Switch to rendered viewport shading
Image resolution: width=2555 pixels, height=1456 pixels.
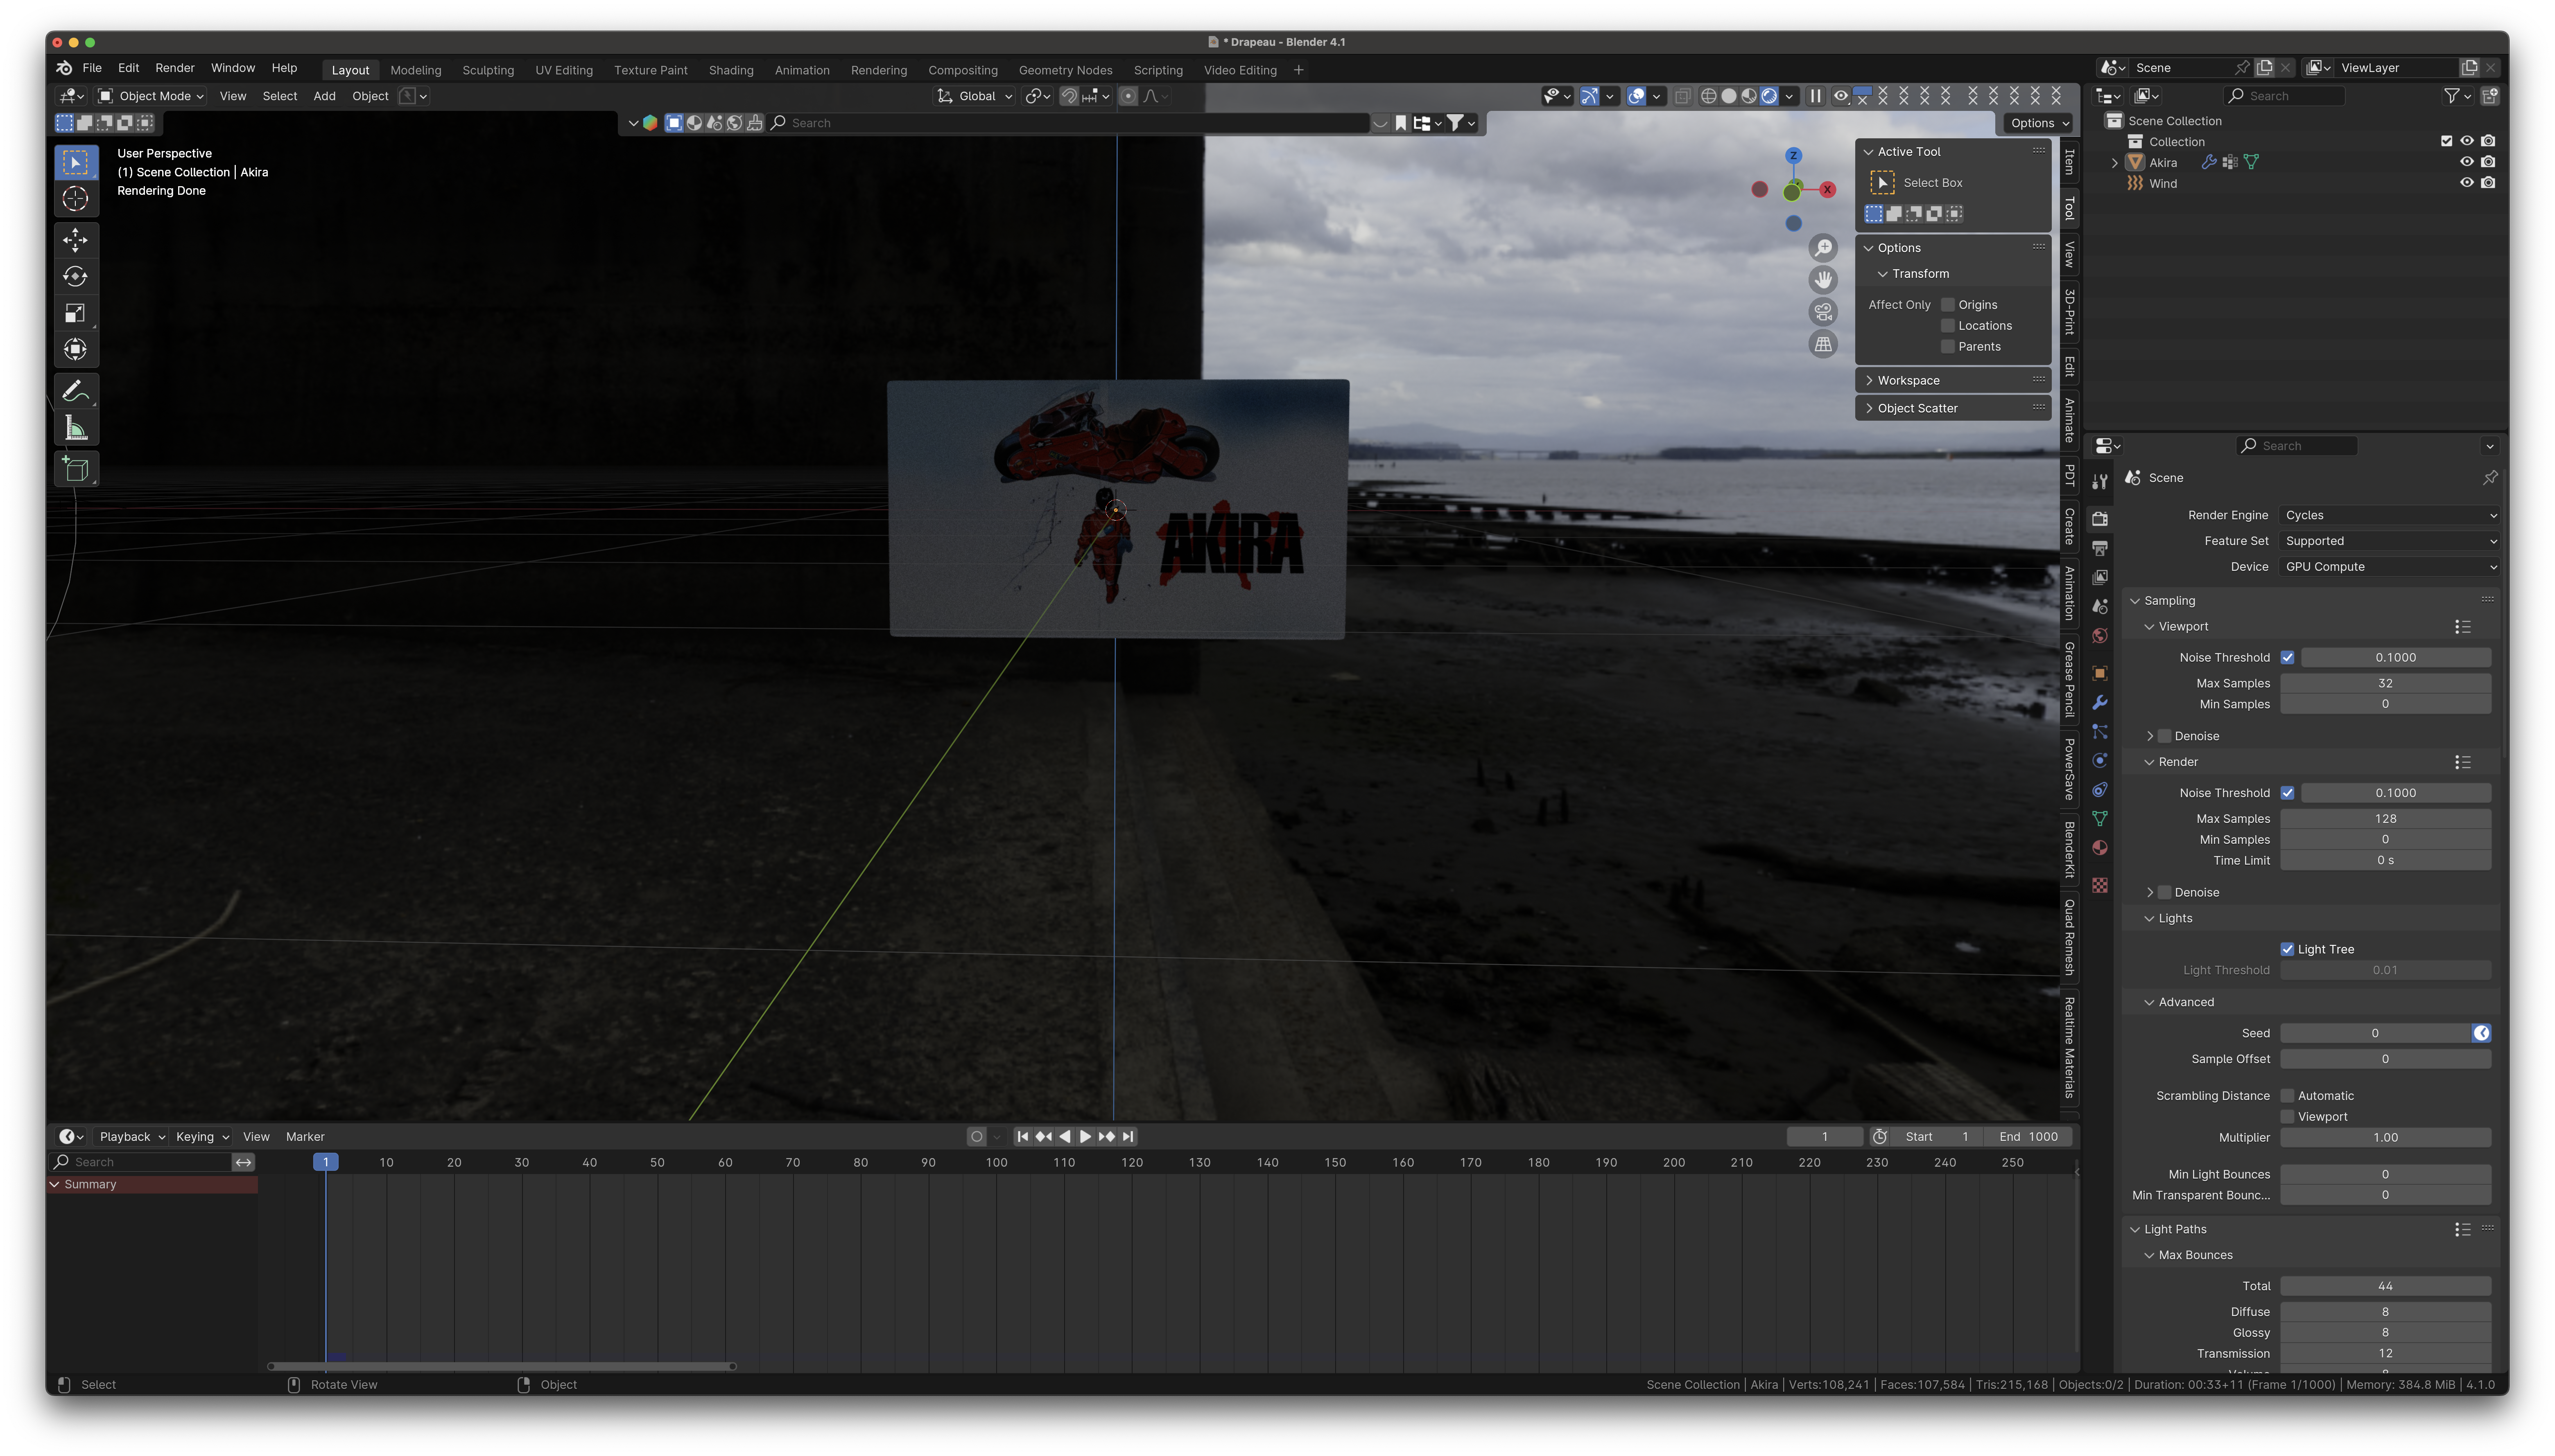point(1769,96)
